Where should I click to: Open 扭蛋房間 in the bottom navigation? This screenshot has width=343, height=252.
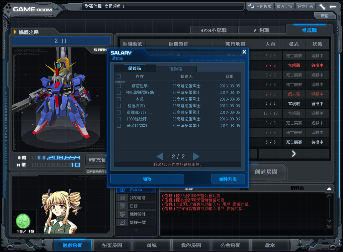[x=112, y=245]
